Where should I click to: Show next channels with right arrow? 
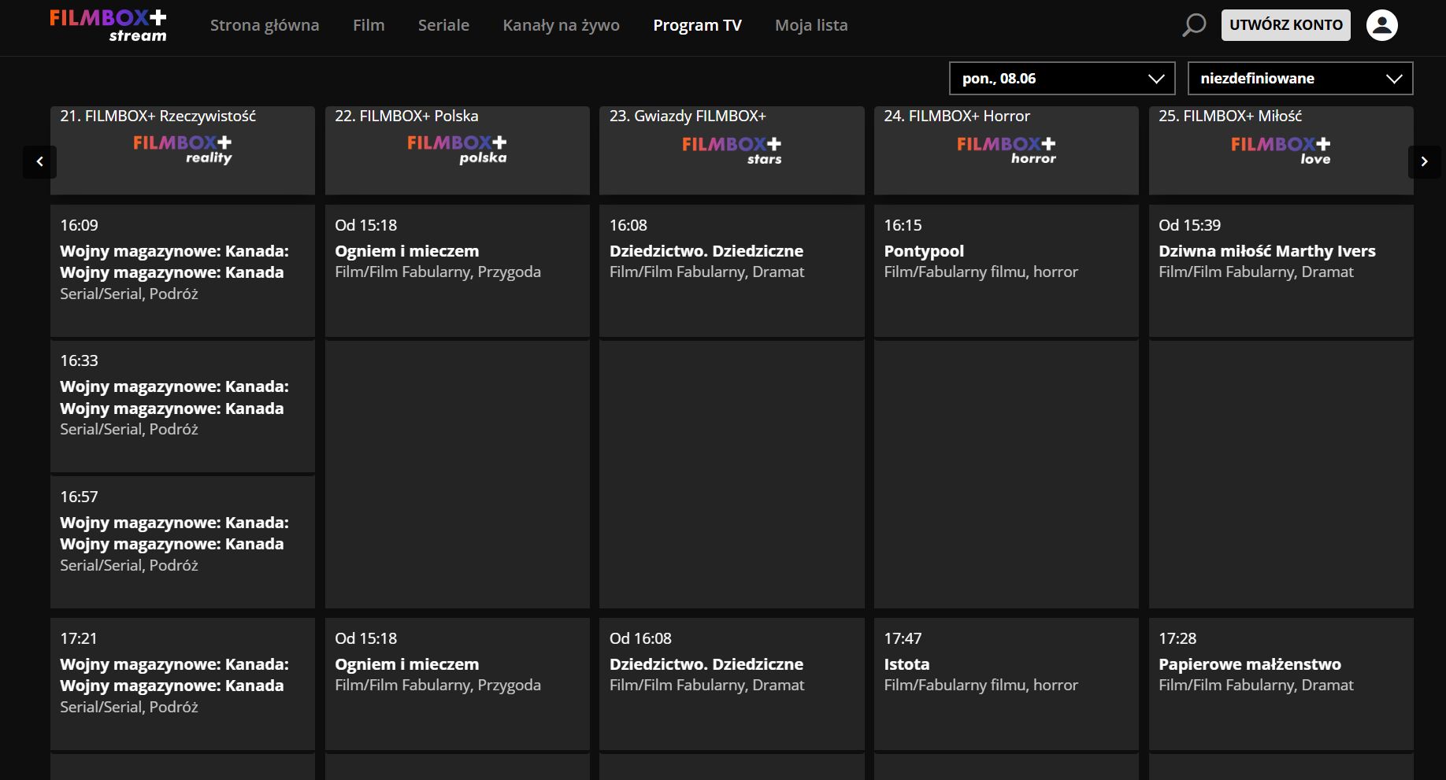point(1424,161)
